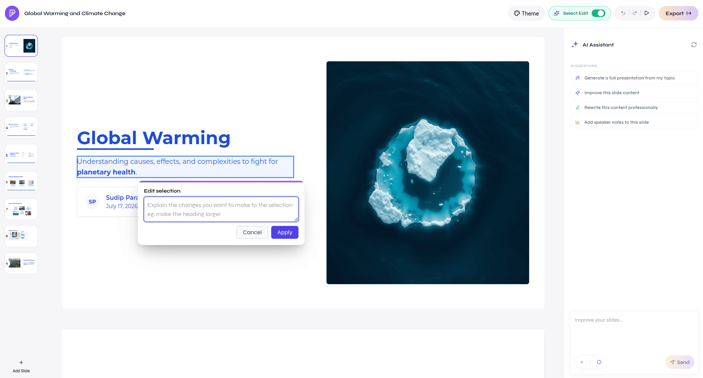This screenshot has height=378, width=703.
Task: Select the iceberg image on slide
Action: coord(428,173)
